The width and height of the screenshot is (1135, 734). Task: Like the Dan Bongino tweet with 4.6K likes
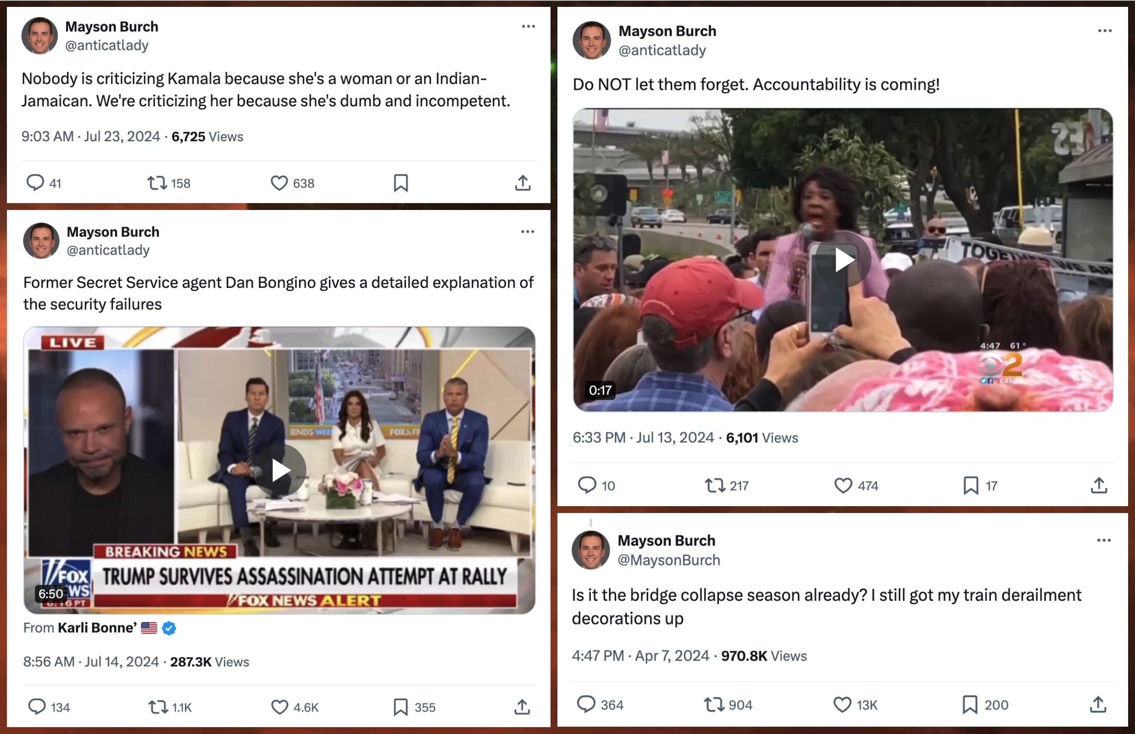click(280, 707)
